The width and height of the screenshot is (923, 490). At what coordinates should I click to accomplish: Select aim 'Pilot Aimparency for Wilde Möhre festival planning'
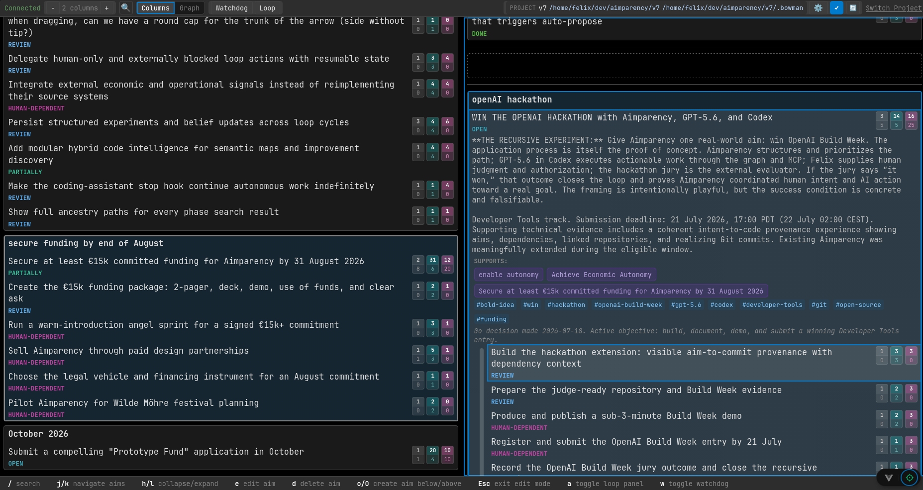(230, 408)
